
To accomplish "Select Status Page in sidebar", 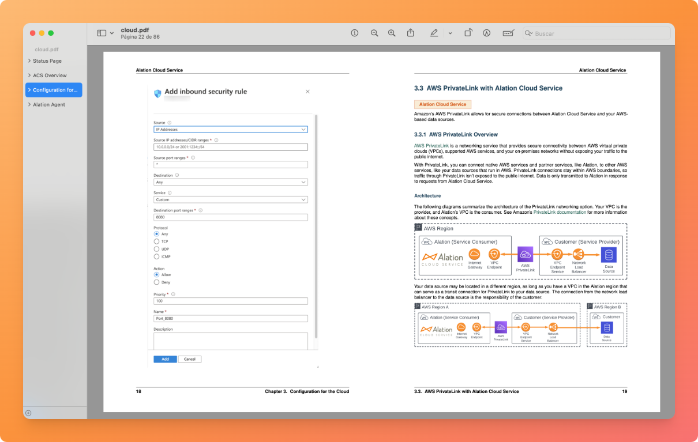I will coord(47,61).
